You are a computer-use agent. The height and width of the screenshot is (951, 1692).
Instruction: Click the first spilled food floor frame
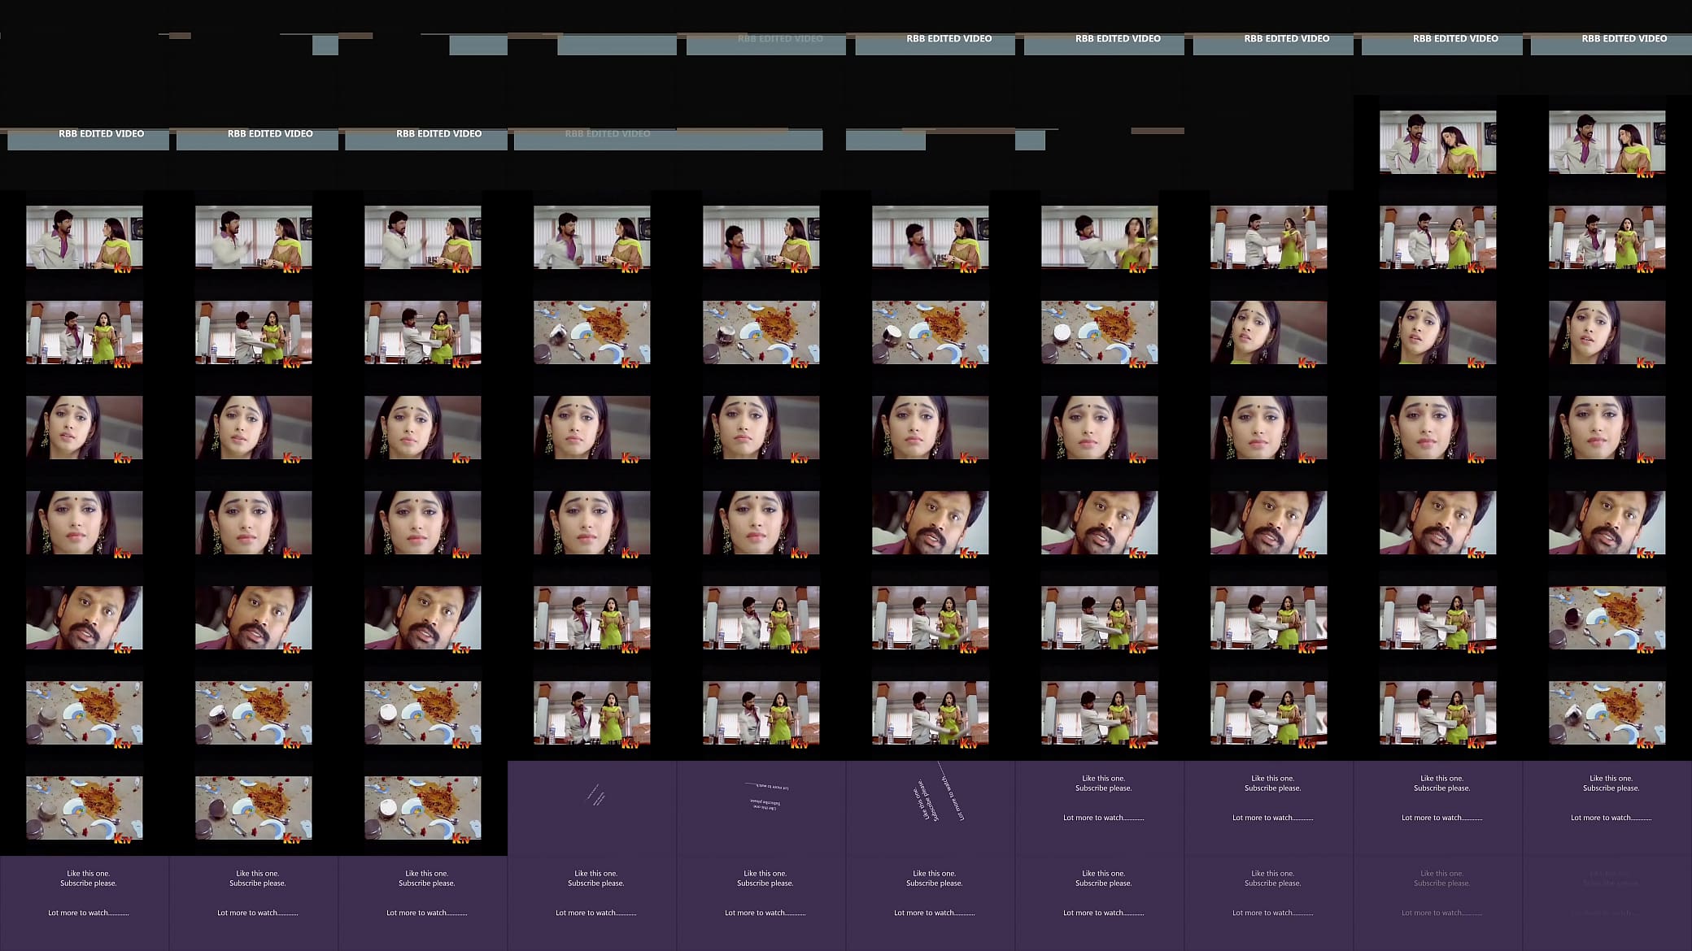tap(592, 332)
